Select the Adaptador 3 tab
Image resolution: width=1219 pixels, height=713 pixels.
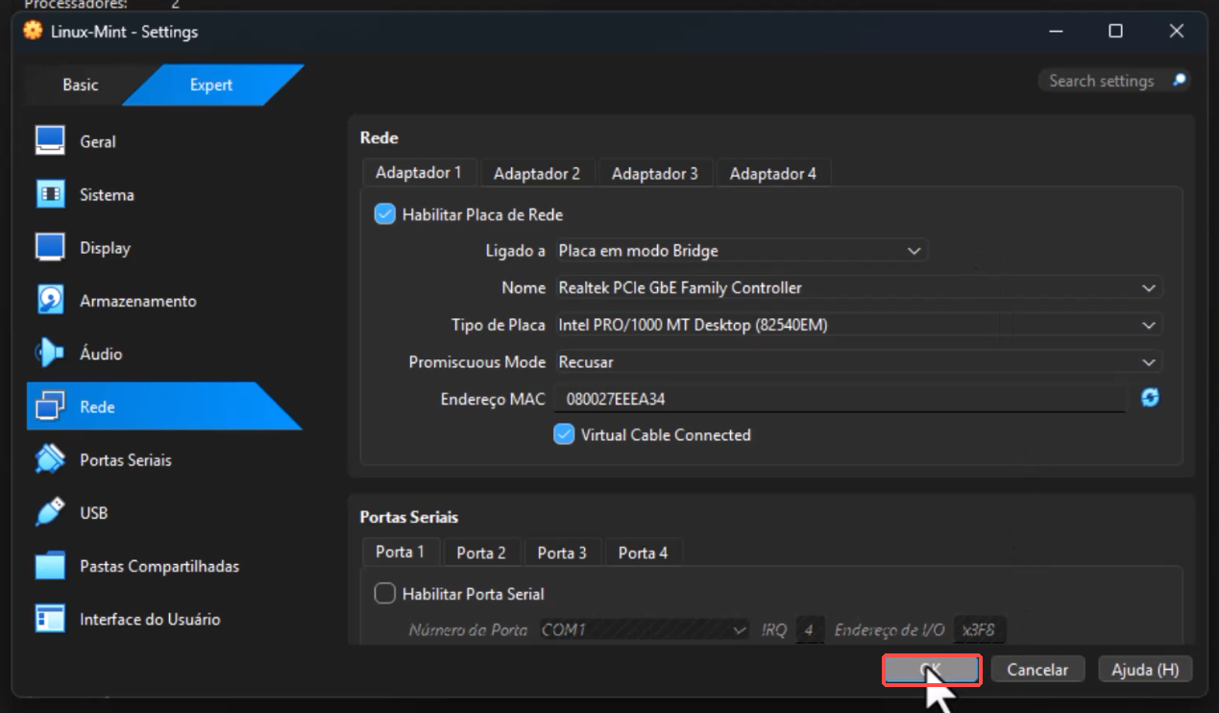(x=655, y=174)
